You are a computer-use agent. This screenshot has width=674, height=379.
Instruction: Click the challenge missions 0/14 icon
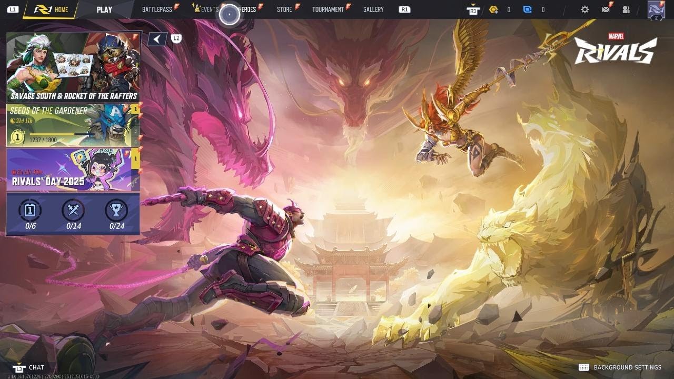click(x=73, y=210)
